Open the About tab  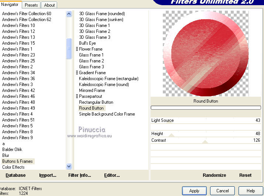click(x=49, y=5)
